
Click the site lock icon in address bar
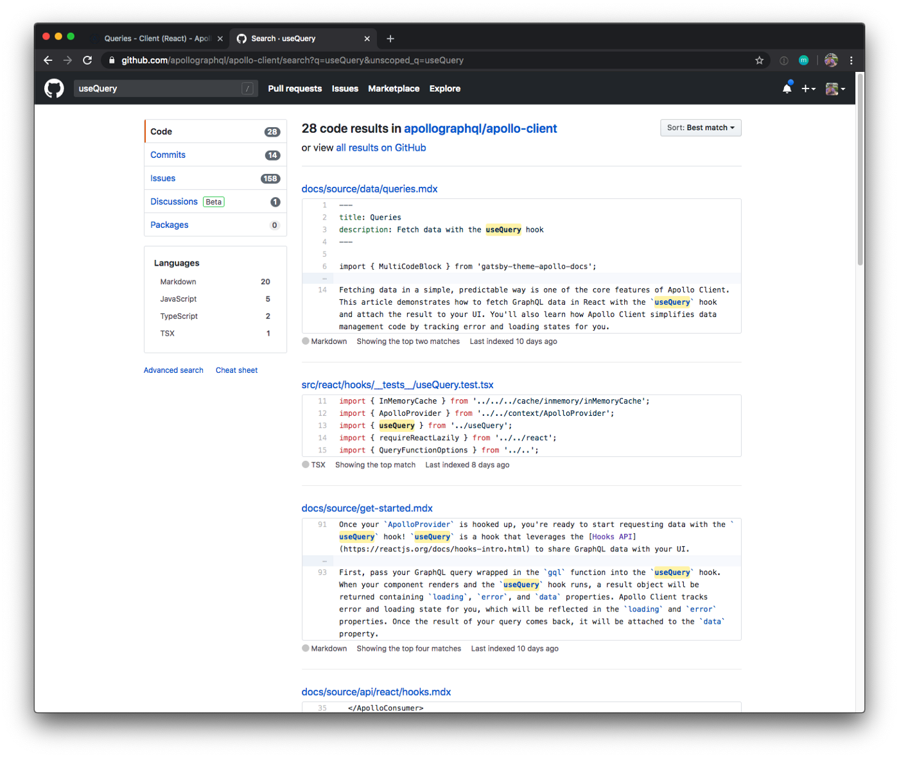tap(112, 60)
